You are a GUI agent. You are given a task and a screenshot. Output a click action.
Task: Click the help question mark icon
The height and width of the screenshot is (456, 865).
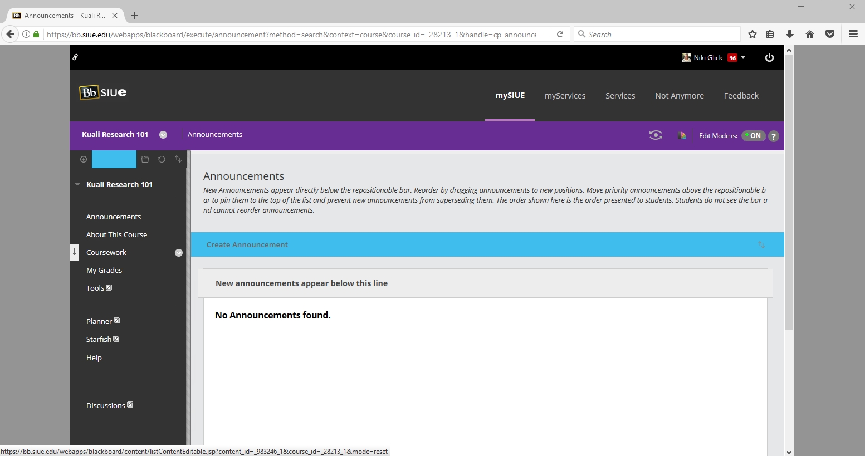click(x=774, y=136)
